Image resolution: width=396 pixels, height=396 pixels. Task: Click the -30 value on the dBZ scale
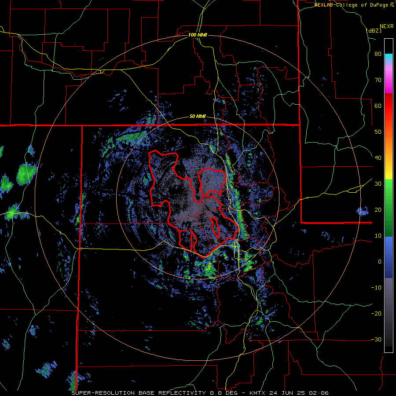click(x=376, y=340)
